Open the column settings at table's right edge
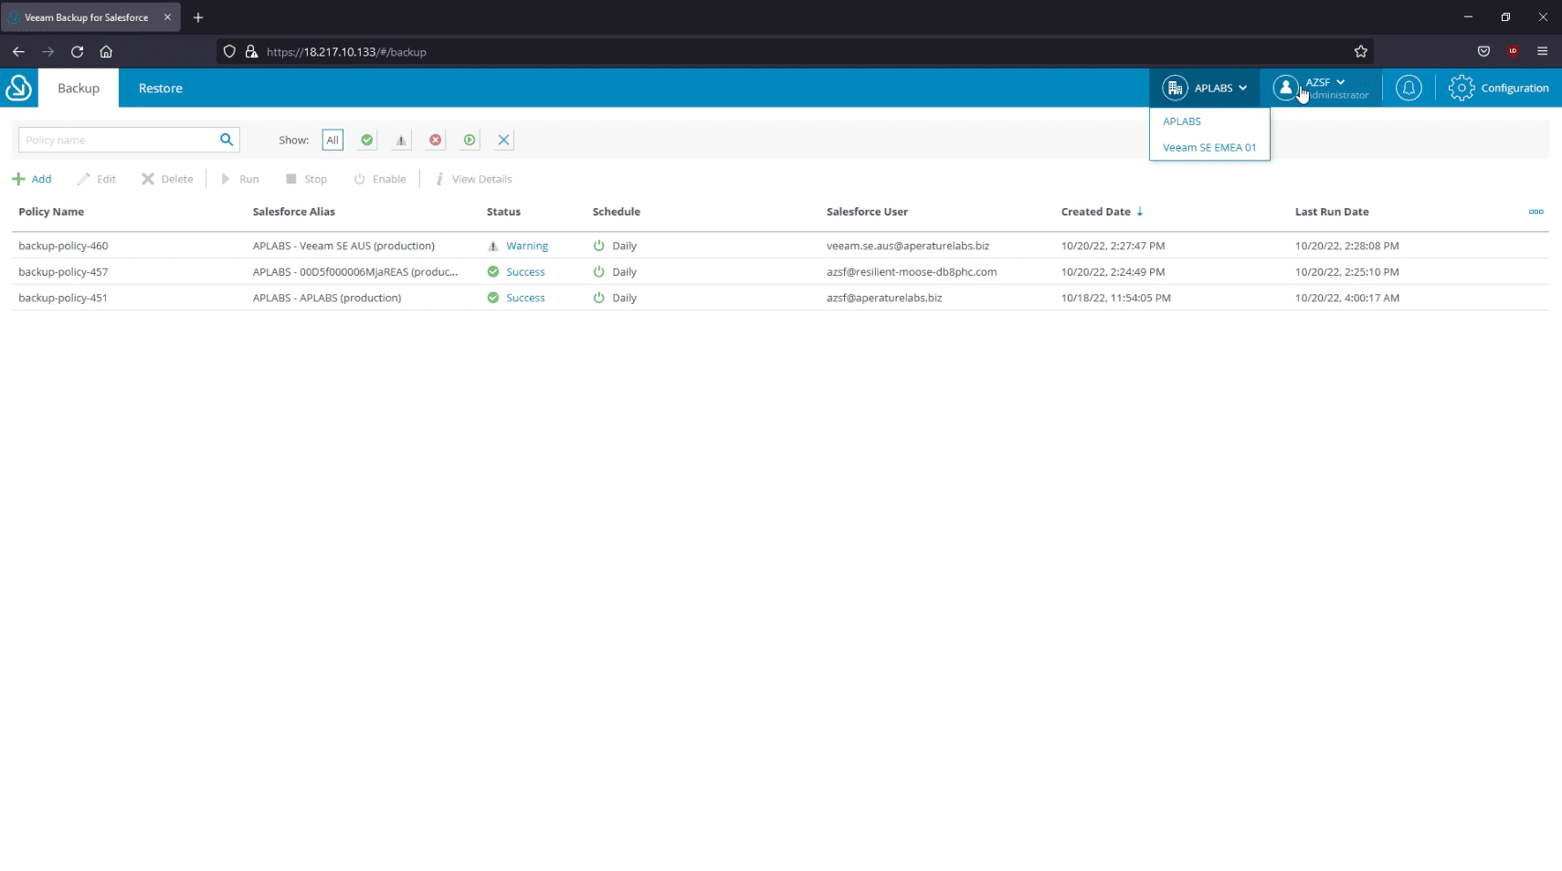Viewport: 1562px width, 871px height. pos(1536,211)
